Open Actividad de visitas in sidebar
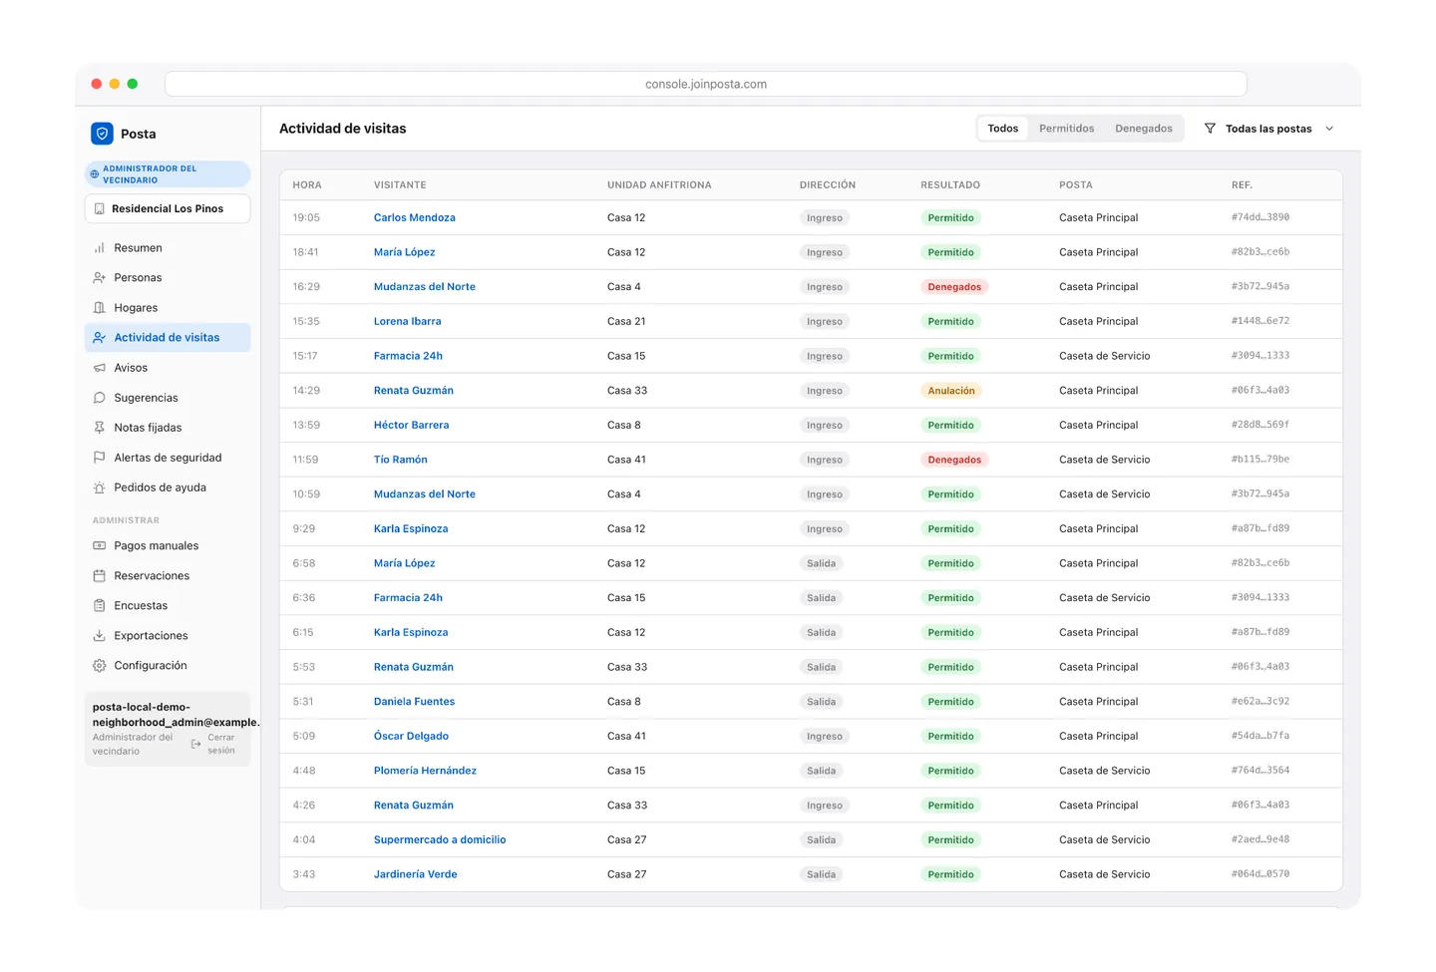The height and width of the screenshot is (972, 1436). click(168, 338)
